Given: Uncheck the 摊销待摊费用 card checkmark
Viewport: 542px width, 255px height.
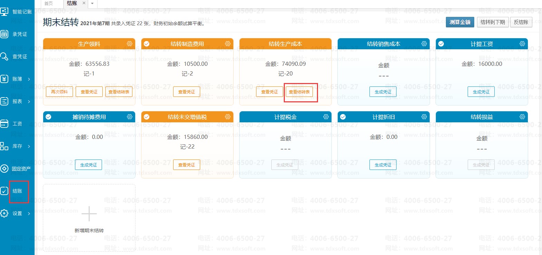Looking at the screenshot, I should tap(48, 117).
